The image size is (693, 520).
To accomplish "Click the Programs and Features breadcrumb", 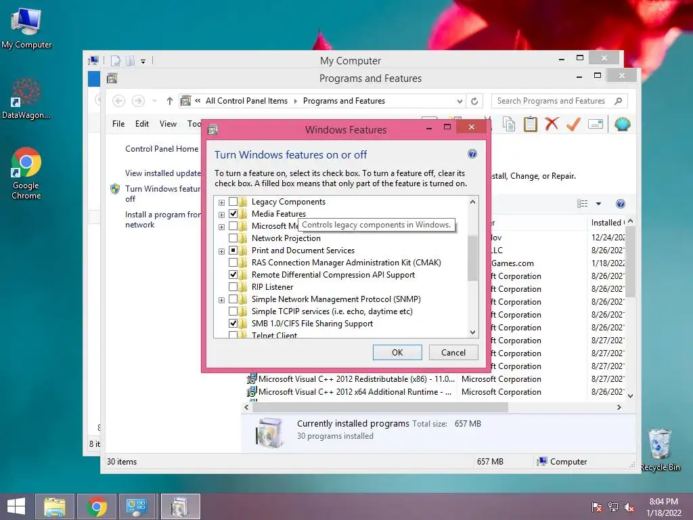I will (344, 101).
